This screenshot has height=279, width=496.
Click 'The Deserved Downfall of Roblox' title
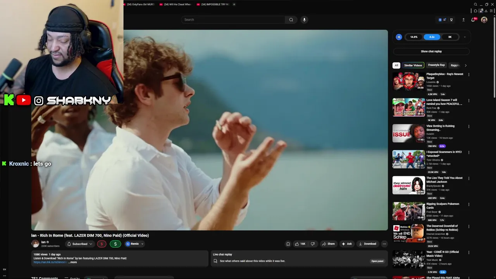pos(442,228)
